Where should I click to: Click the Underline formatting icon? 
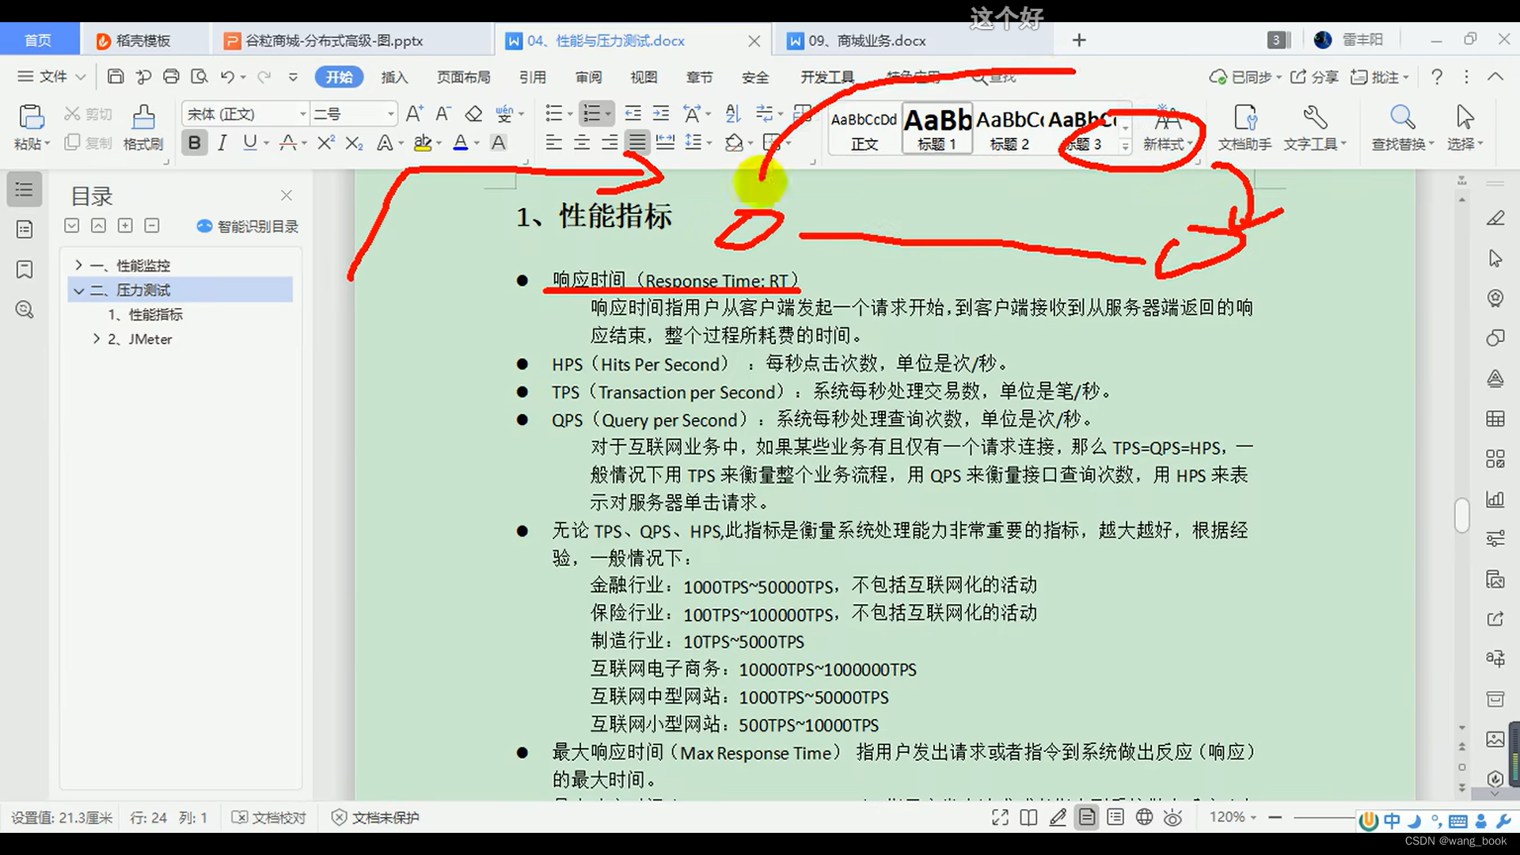click(x=249, y=143)
